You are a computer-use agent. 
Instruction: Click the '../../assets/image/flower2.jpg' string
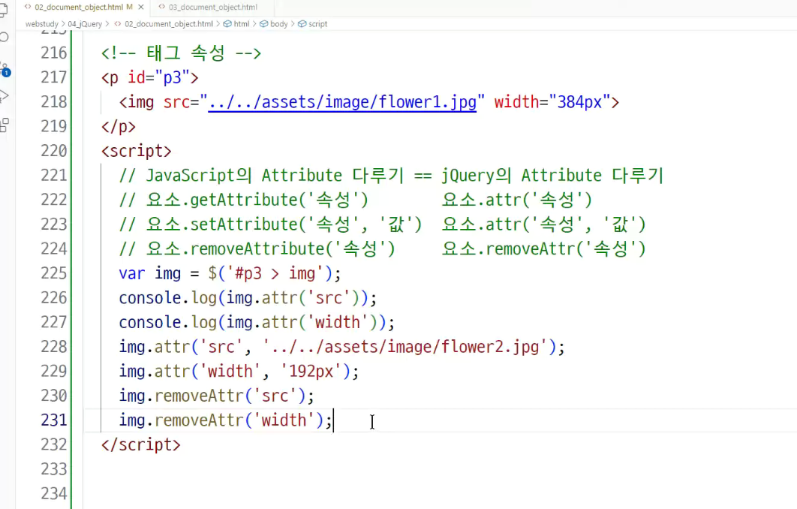tap(405, 347)
